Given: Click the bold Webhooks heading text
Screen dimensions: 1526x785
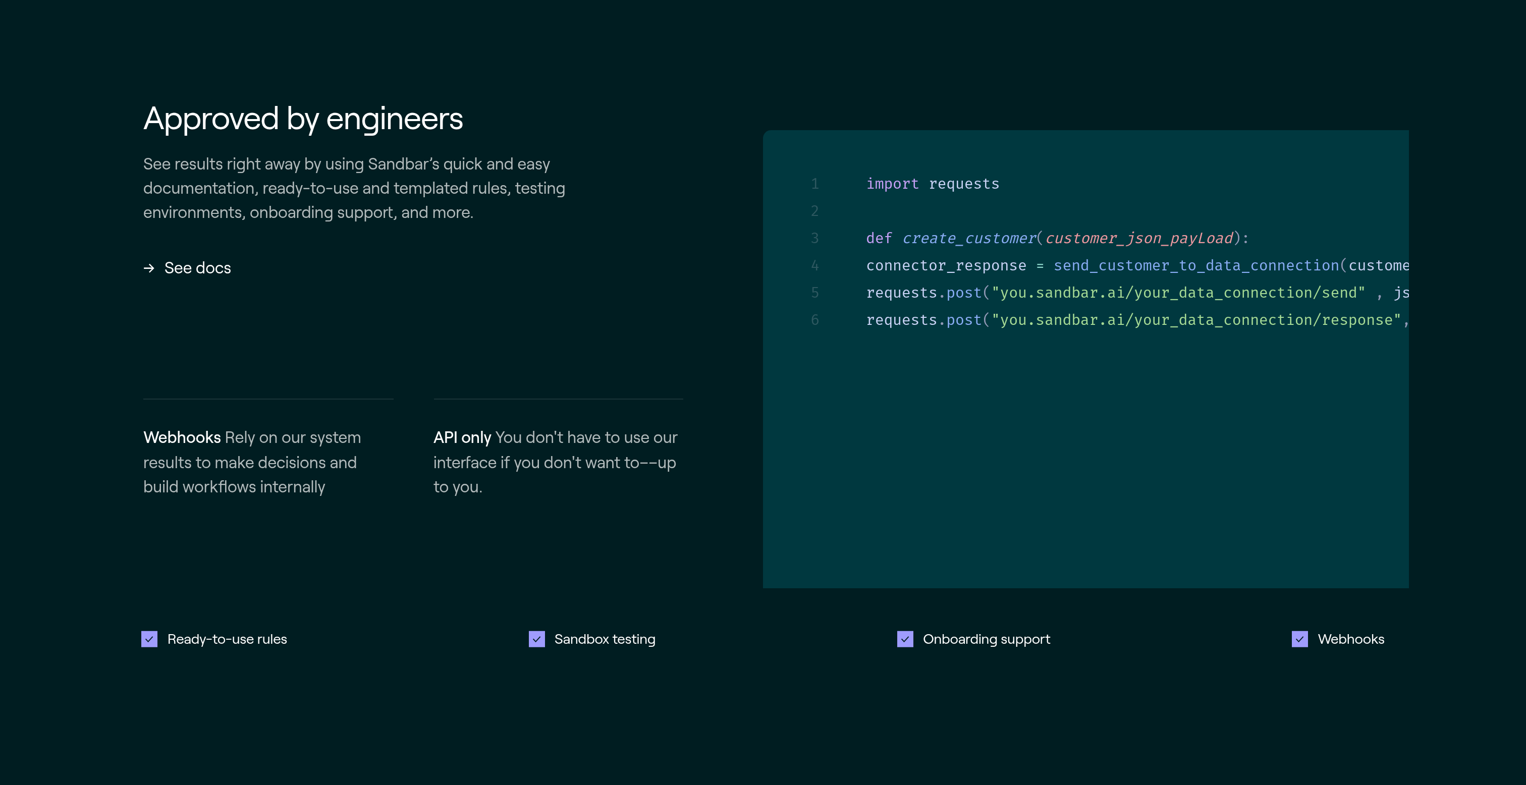Looking at the screenshot, I should click(182, 437).
